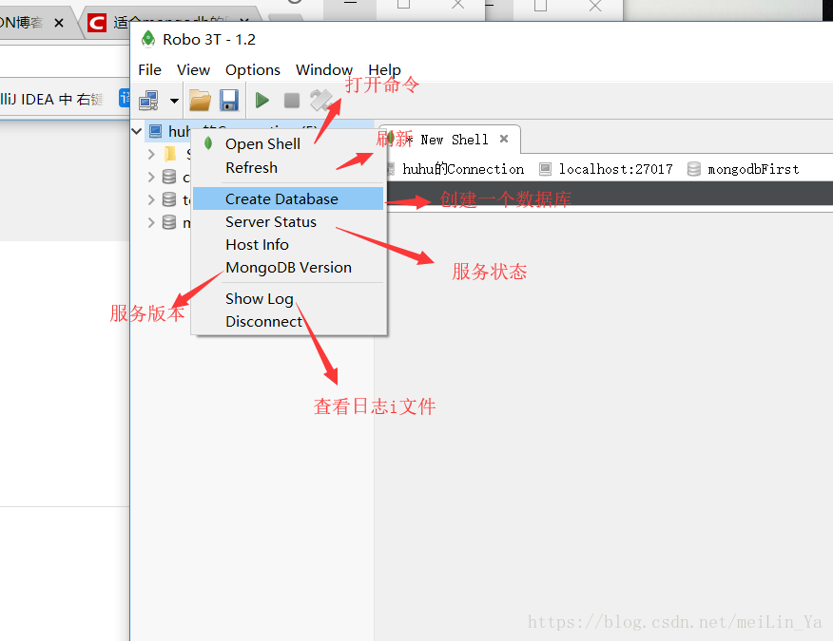Select Server Status menu entry

[x=287, y=222]
